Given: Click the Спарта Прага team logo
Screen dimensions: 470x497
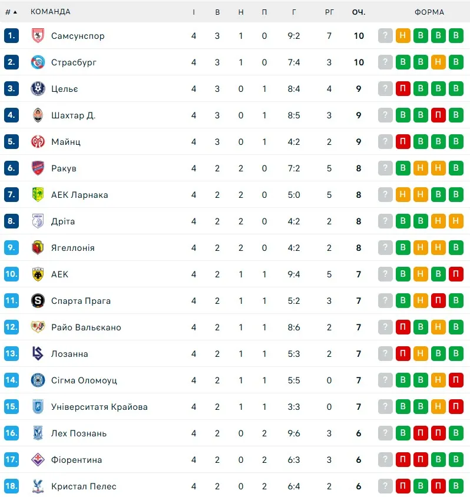Looking at the screenshot, I should pos(38,301).
